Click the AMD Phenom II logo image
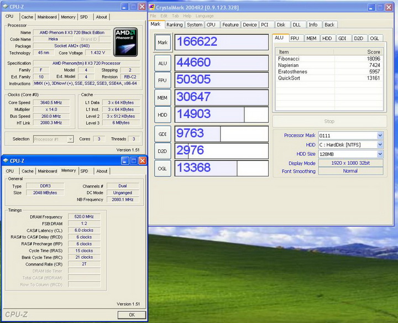 pyautogui.click(x=125, y=42)
